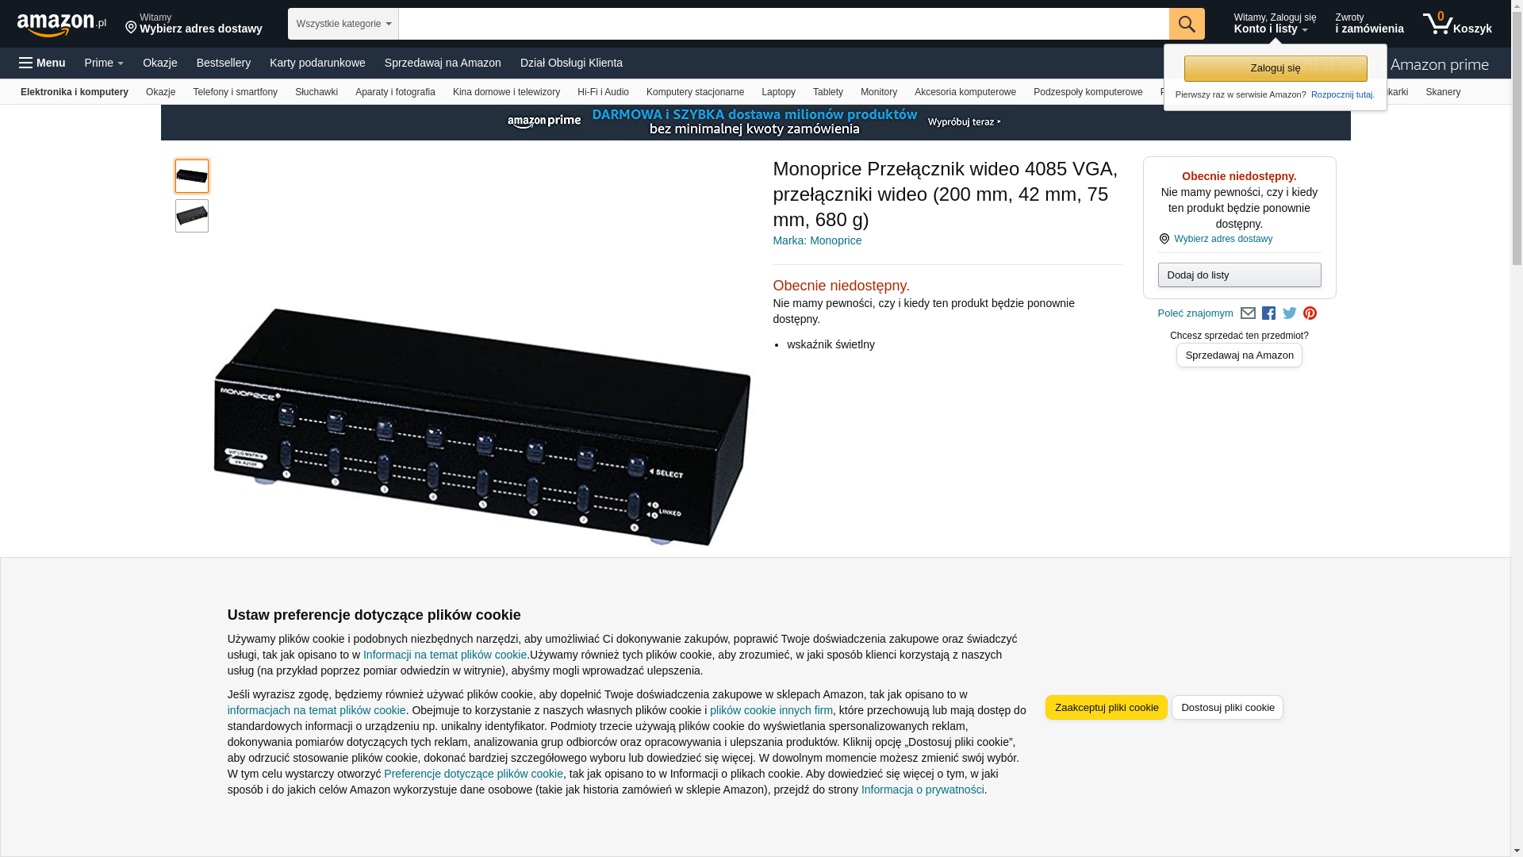This screenshot has width=1523, height=857.
Task: Click Dostosuj pliki cookie button
Action: [1228, 708]
